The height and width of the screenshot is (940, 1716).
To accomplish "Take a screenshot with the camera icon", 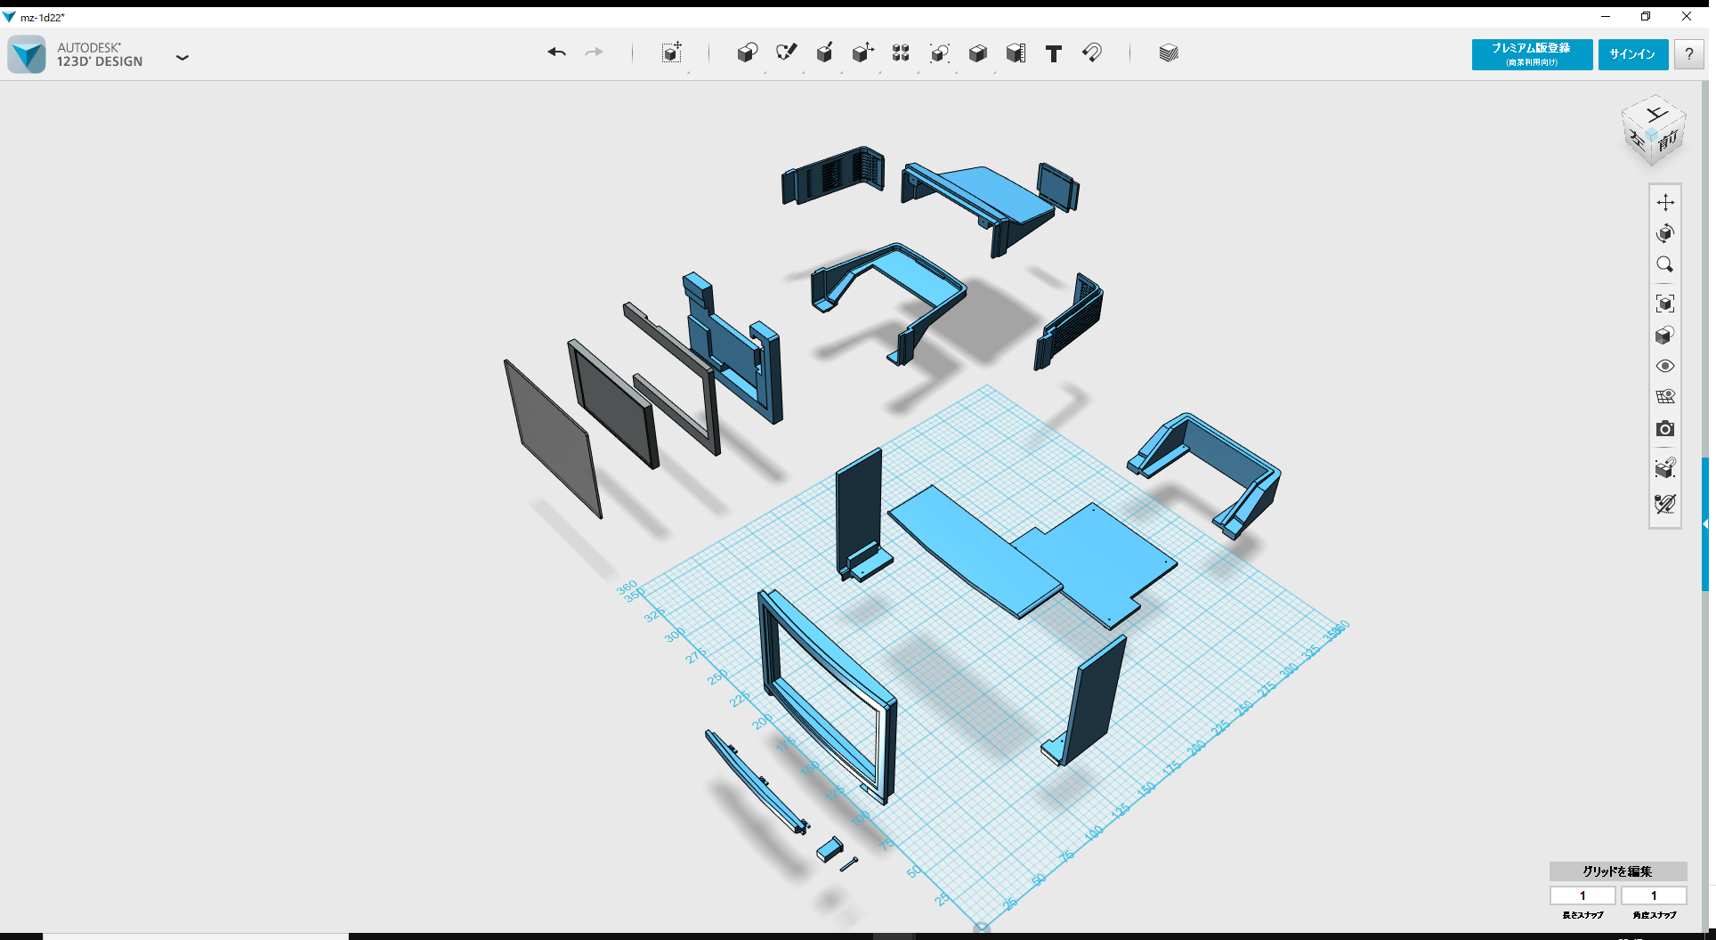I will pos(1665,429).
